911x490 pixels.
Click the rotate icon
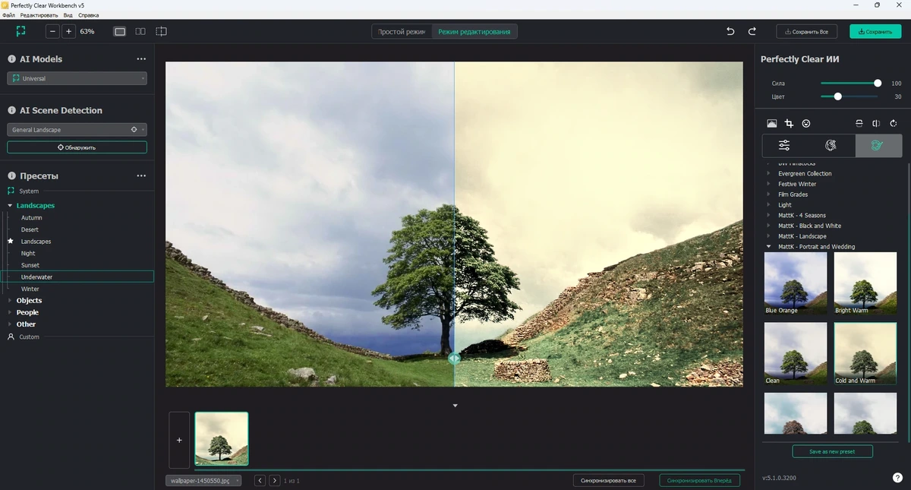894,123
